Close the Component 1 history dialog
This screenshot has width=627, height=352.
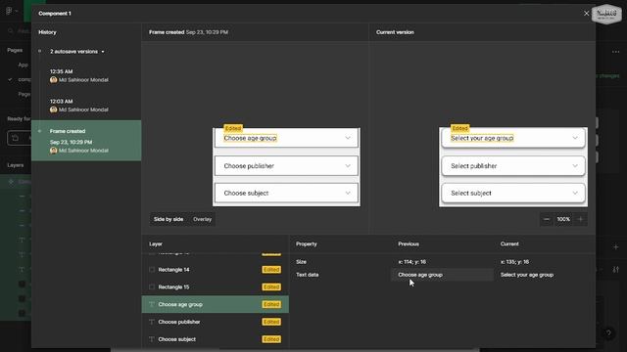586,13
